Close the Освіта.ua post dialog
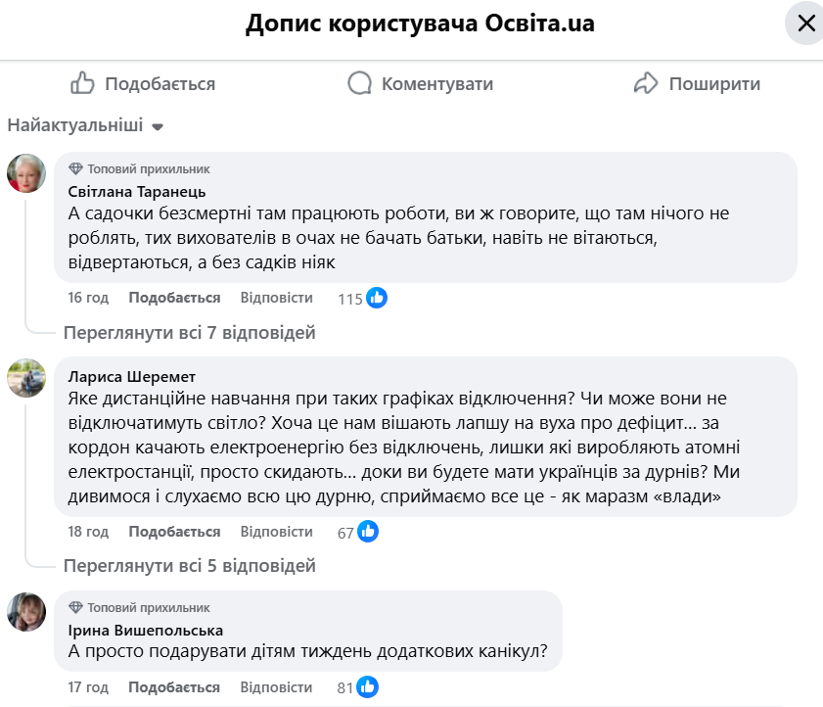 (805, 24)
